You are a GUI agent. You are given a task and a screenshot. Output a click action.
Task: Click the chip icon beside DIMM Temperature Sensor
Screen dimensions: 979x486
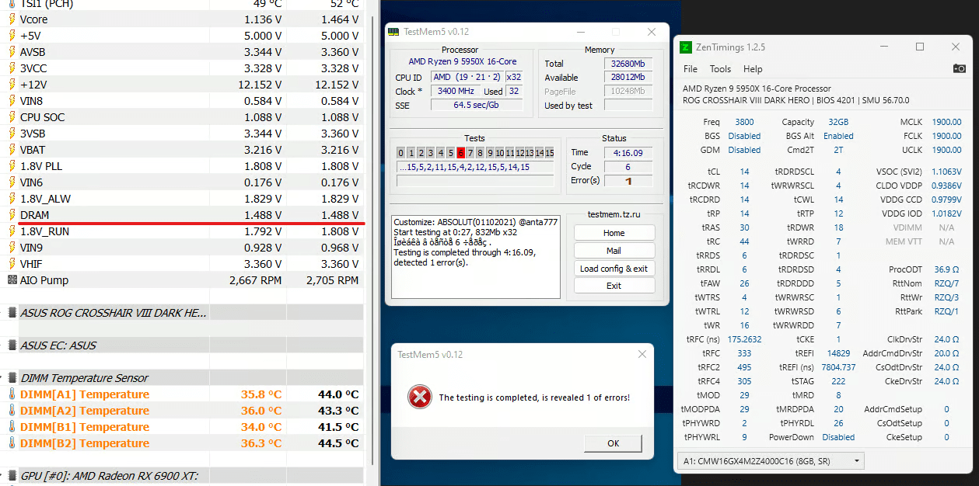tap(12, 378)
